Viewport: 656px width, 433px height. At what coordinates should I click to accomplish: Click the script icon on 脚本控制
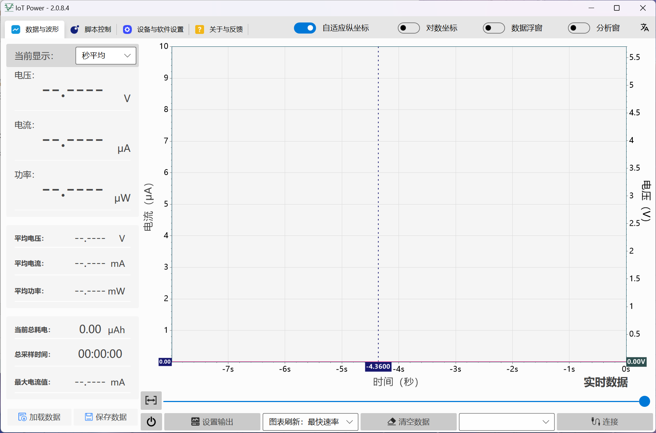click(x=75, y=29)
